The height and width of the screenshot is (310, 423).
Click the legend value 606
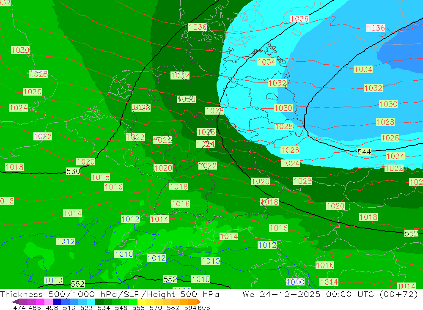(x=204, y=307)
